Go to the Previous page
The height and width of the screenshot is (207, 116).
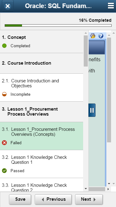tap(53, 199)
